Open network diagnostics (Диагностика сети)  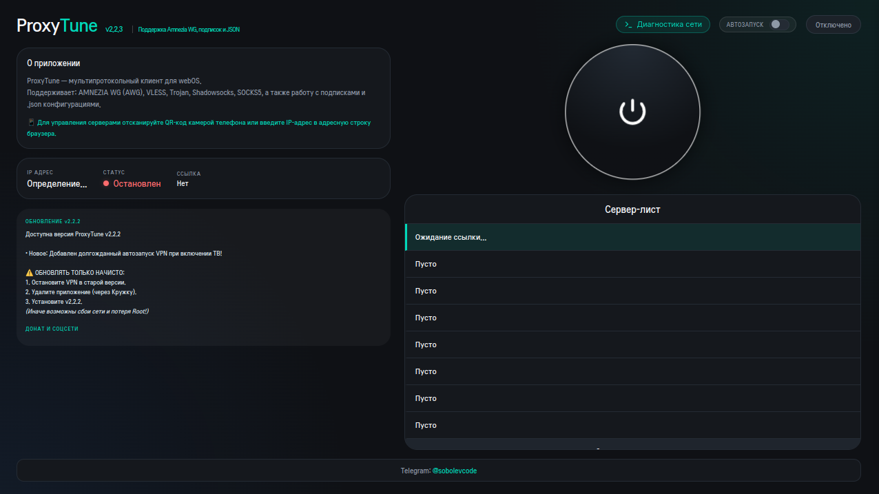point(663,24)
